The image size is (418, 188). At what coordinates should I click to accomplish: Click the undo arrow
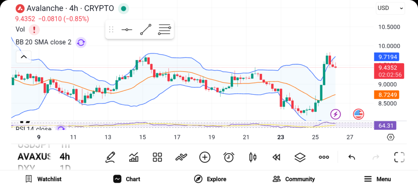click(351, 157)
